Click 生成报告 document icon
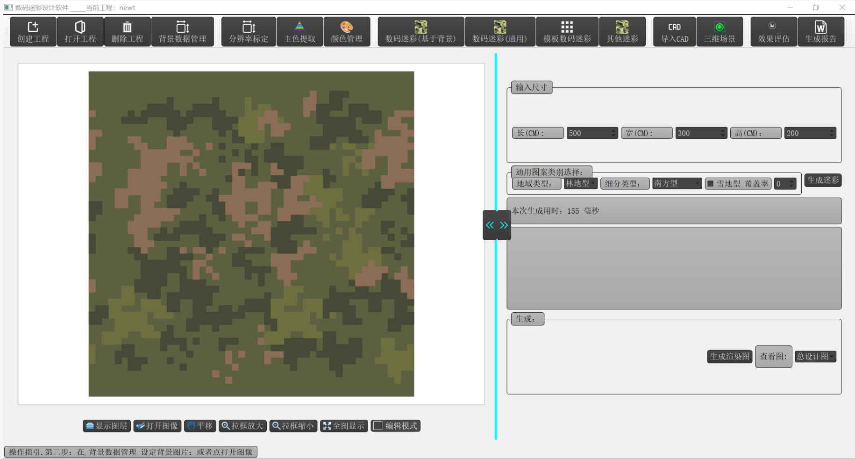This screenshot has height=459, width=855. click(x=821, y=31)
